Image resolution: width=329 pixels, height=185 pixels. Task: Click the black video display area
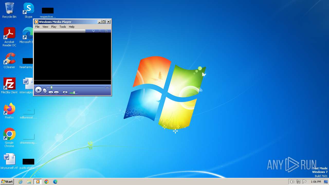click(x=72, y=57)
